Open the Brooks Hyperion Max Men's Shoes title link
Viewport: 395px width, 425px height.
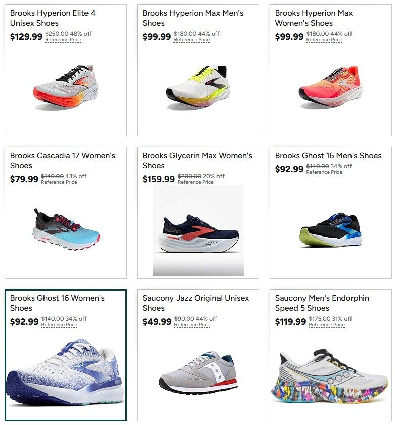point(193,18)
